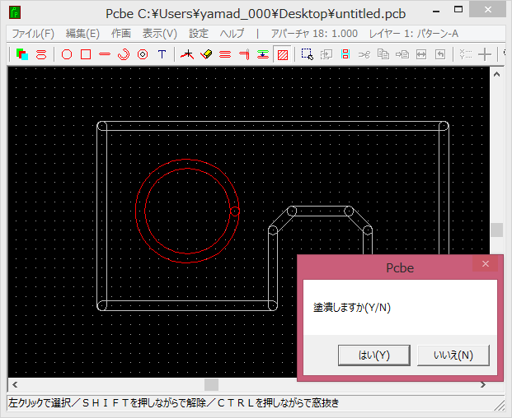Select the donut pad tool
The image size is (512, 418).
[143, 54]
